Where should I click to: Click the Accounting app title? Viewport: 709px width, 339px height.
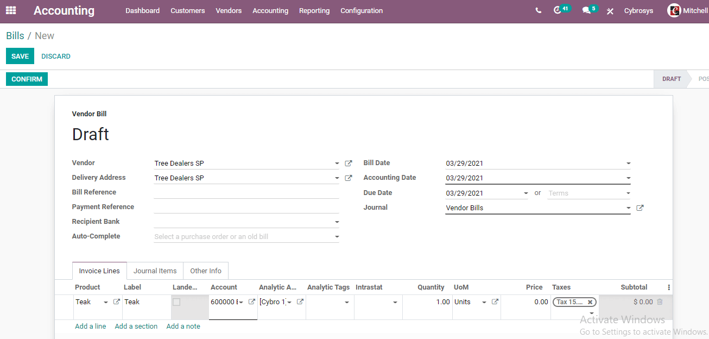pos(64,11)
